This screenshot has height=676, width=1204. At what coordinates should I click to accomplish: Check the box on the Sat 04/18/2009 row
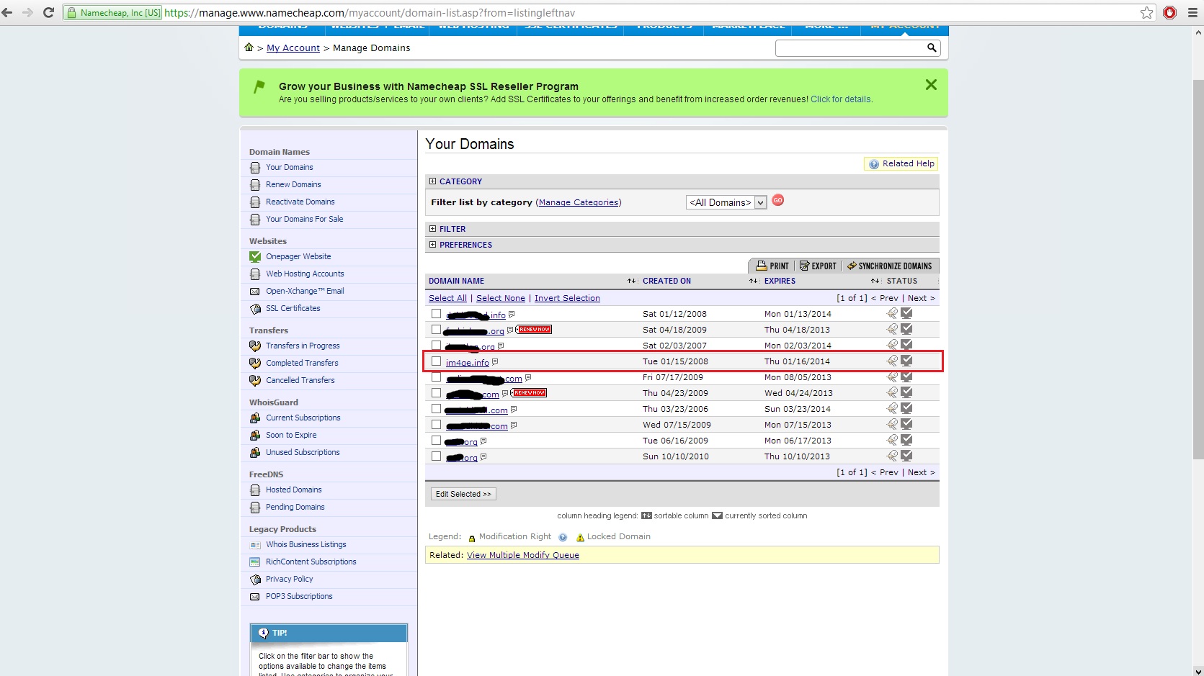436,329
